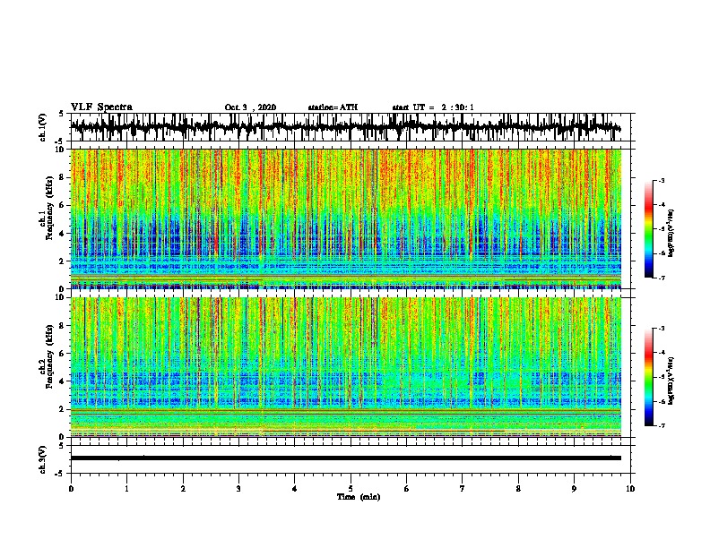Click the ch.1 voltage waveform trace
This screenshot has height=548, width=710.
tap(345, 127)
